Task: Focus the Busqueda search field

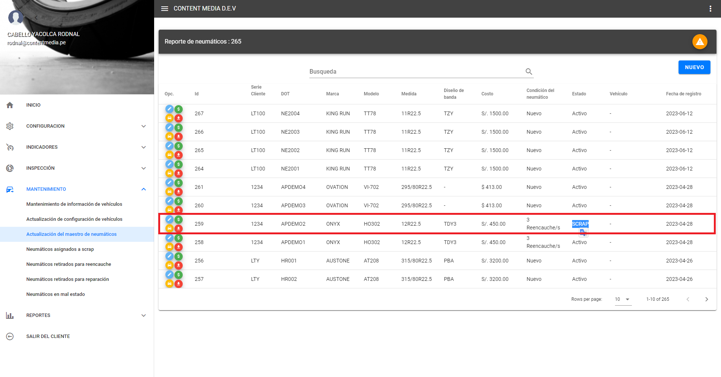Action: point(415,71)
